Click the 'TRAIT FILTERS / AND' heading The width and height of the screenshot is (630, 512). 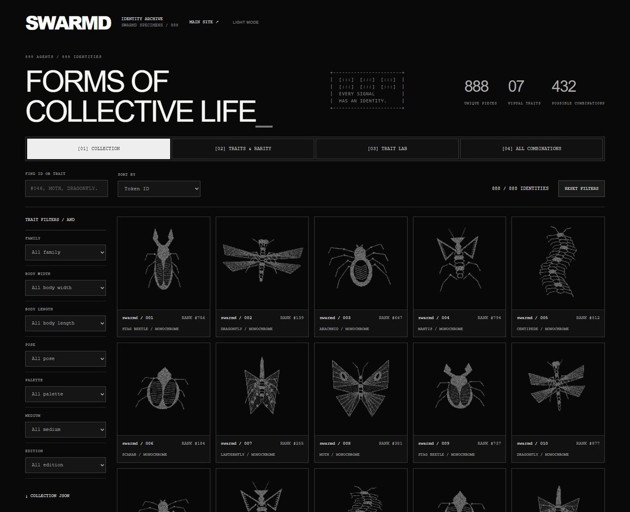tap(50, 220)
